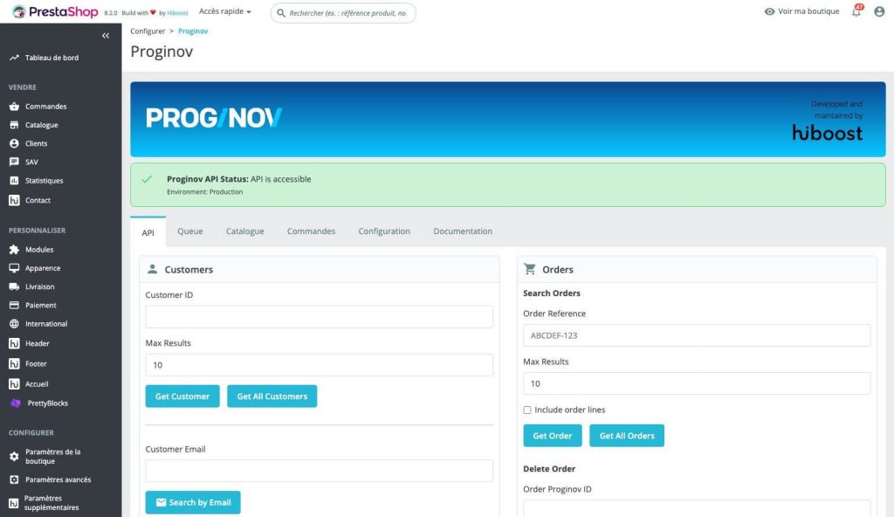Focus the Customer ID input field
Viewport: 894px width, 517px height.
click(x=320, y=317)
